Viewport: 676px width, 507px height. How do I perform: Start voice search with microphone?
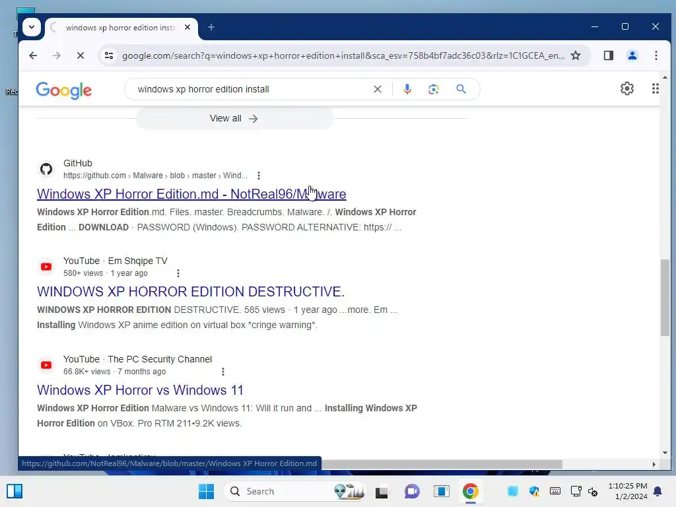tap(407, 89)
